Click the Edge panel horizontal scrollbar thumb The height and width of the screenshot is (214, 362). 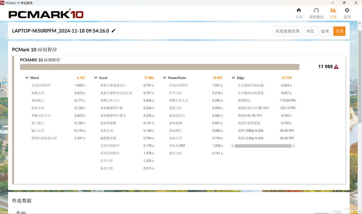[263, 146]
